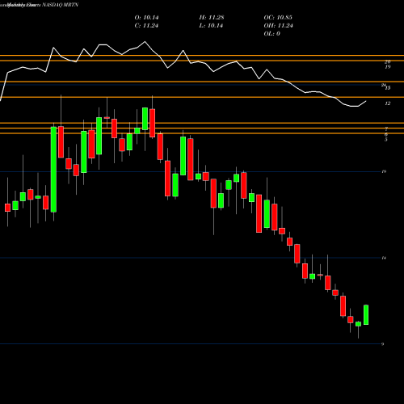Click the 'OH: 11.24' value
The width and height of the screenshot is (404, 404).
pyautogui.click(x=278, y=26)
